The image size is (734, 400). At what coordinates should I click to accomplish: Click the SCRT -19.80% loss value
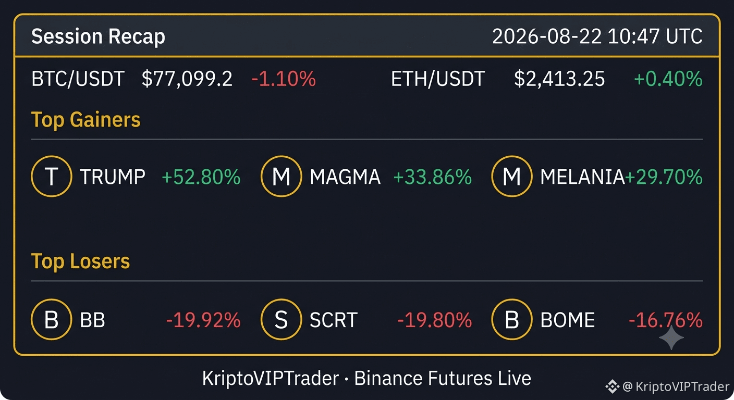coord(435,320)
